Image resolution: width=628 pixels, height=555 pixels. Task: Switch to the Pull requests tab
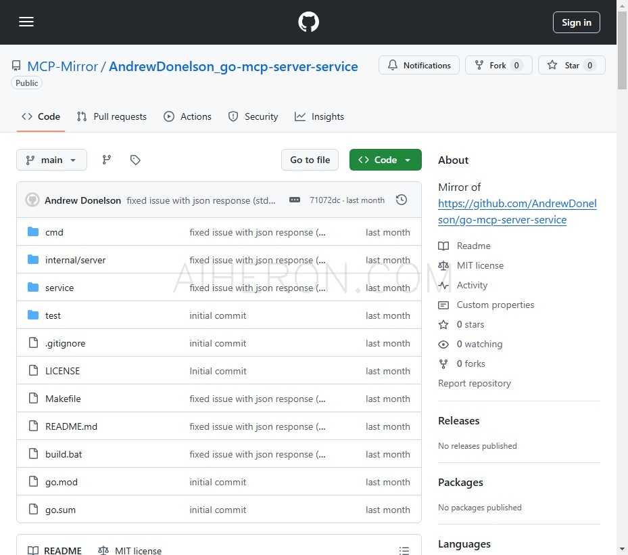112,116
